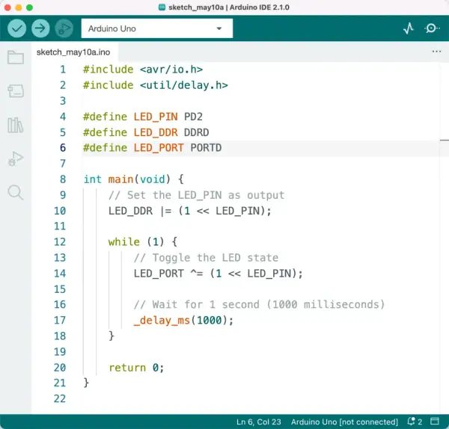Click Arduino Uno [not connected] status

pyautogui.click(x=344, y=422)
